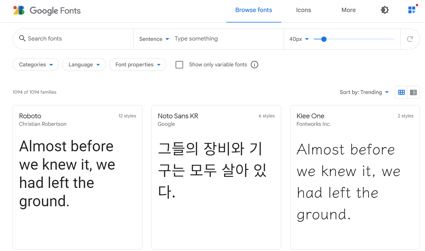Viewport: 425px width, 251px height.
Task: Click the Google designer name under Noto Sans KR
Action: [x=166, y=124]
